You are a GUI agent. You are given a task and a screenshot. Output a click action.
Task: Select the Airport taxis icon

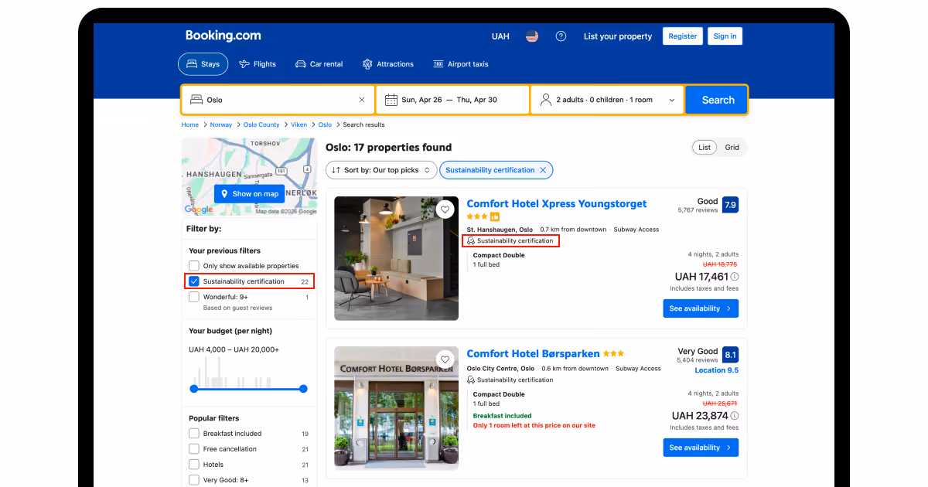coord(438,64)
